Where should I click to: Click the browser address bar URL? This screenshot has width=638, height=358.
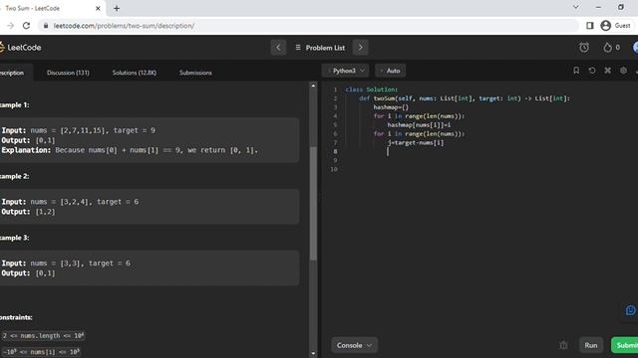click(x=124, y=26)
